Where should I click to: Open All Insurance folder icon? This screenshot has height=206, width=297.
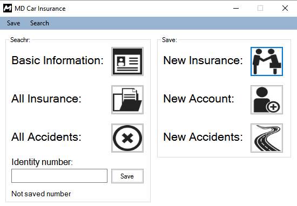pos(127,100)
